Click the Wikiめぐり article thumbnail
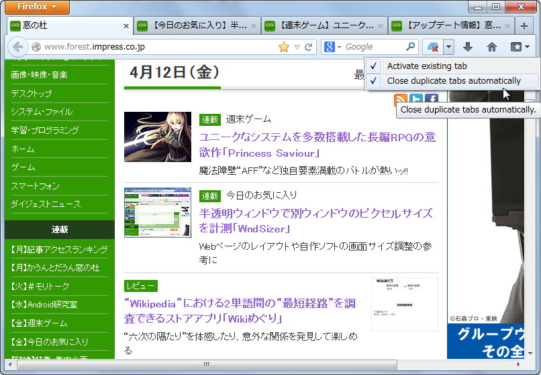This screenshot has width=541, height=375. [405, 305]
